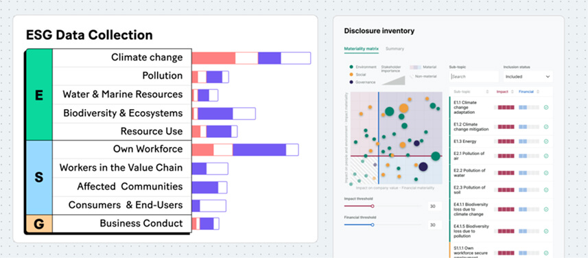Image resolution: width=588 pixels, height=258 pixels.
Task: Toggle included checkmark for E2.2 Pollution of water
Action: [x=546, y=173]
